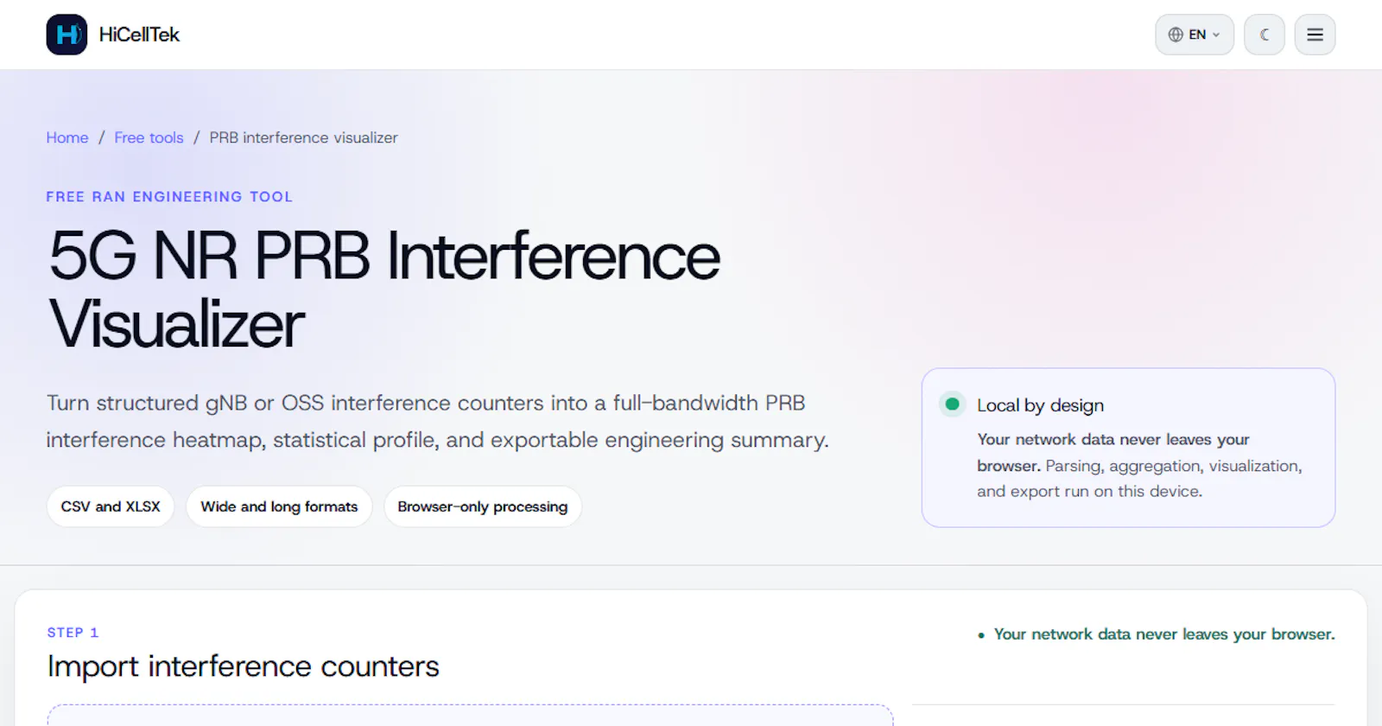The height and width of the screenshot is (726, 1382).
Task: Click the Wide and long formats pill
Action: click(279, 506)
